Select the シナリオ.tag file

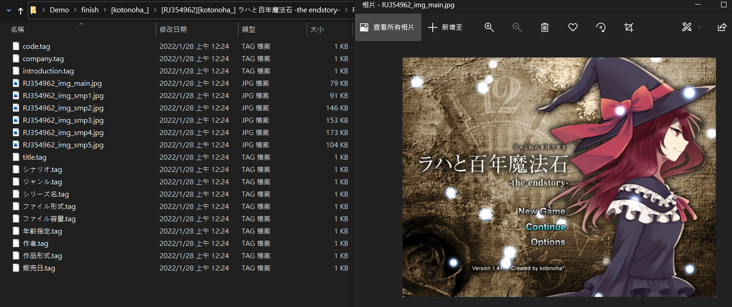pyautogui.click(x=42, y=169)
